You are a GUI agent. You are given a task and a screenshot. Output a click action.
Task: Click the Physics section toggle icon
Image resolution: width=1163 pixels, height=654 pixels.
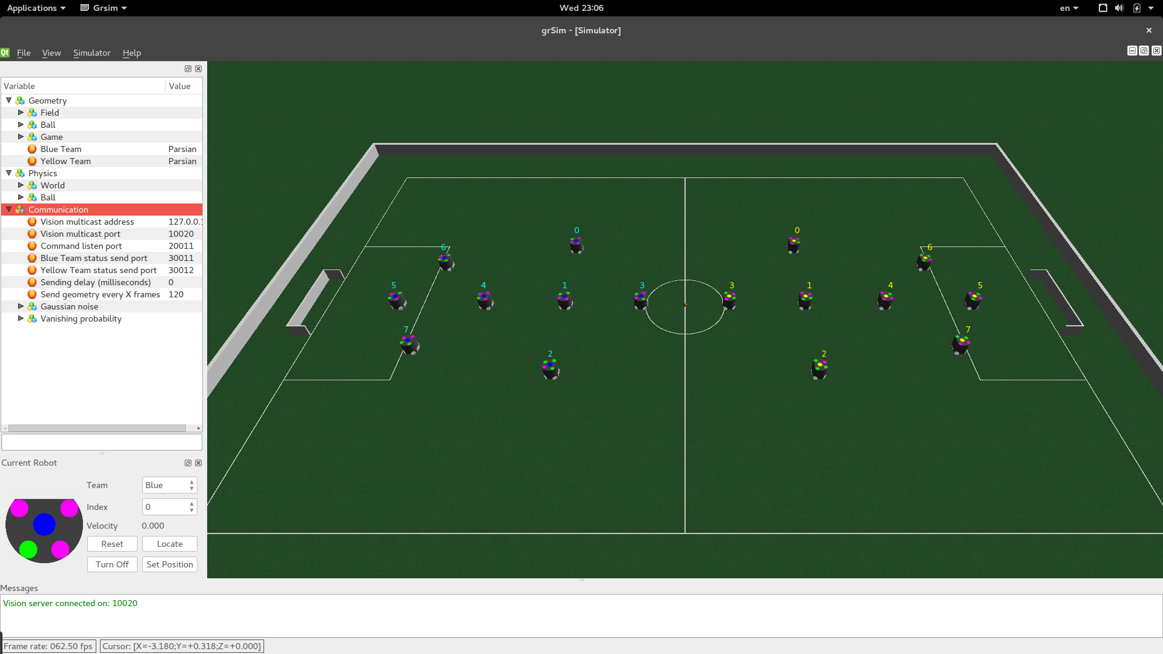coord(8,173)
